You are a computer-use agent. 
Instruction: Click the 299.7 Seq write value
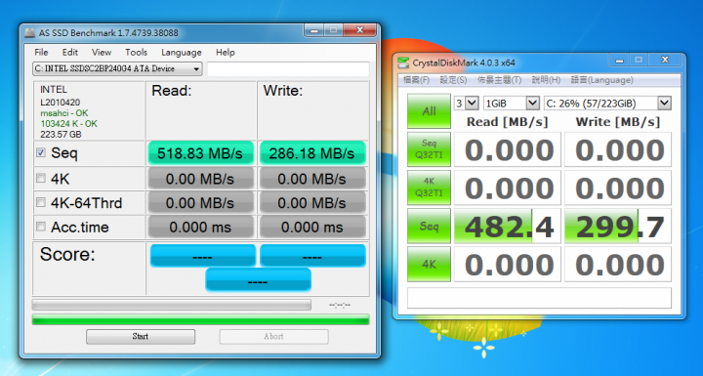[x=618, y=226]
